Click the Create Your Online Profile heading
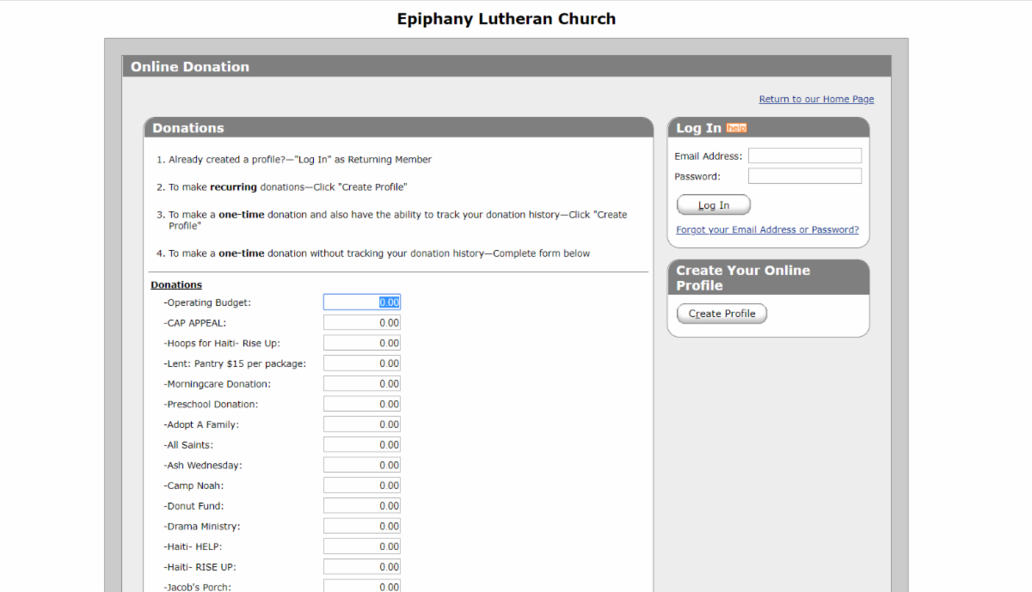1032x592 pixels. 743,278
